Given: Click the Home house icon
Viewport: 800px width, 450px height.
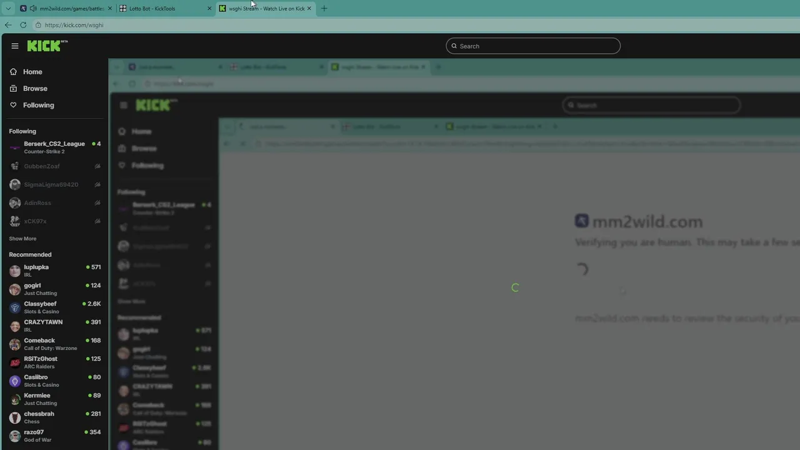Looking at the screenshot, I should tap(13, 72).
